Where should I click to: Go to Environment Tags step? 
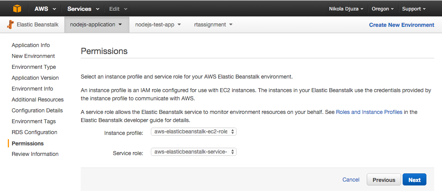[34, 121]
